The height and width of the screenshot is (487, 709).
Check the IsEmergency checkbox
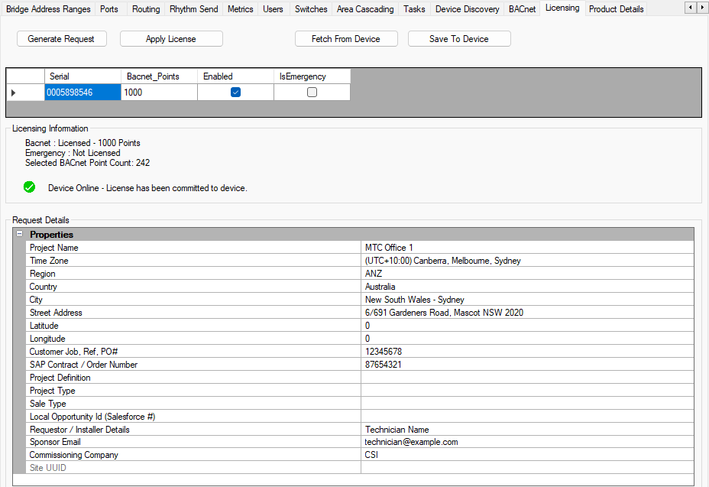[312, 93]
